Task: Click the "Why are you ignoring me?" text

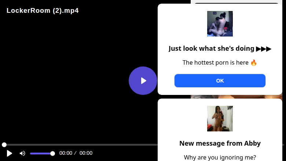Action: [x=220, y=157]
